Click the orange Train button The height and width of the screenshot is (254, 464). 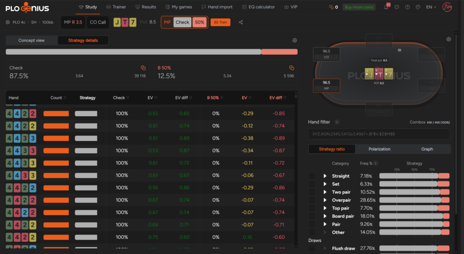pos(221,22)
